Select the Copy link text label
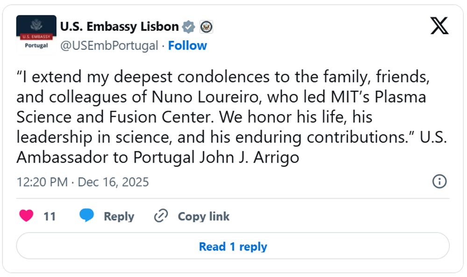 (x=204, y=216)
